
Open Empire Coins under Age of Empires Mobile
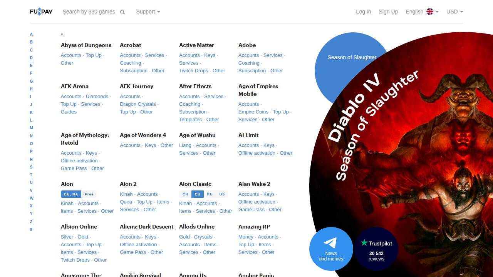coord(253,112)
